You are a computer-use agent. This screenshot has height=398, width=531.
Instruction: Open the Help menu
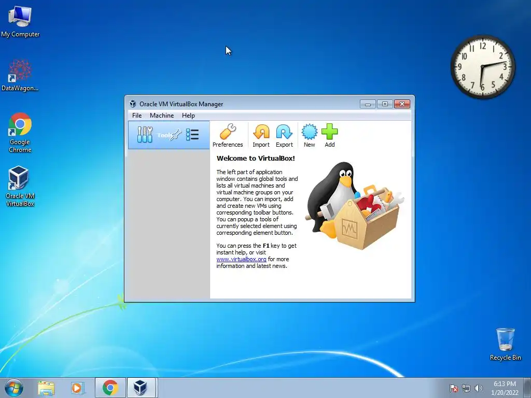coord(188,116)
